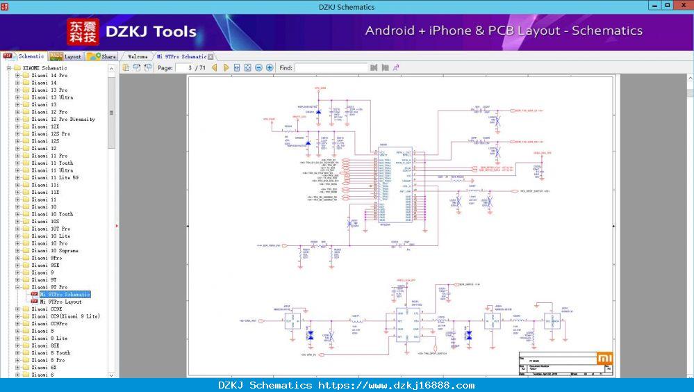
Task: Click the DZKJ Tools red logo
Action: (83, 32)
